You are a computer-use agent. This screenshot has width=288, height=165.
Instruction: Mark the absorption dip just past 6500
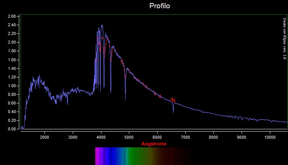(173, 111)
